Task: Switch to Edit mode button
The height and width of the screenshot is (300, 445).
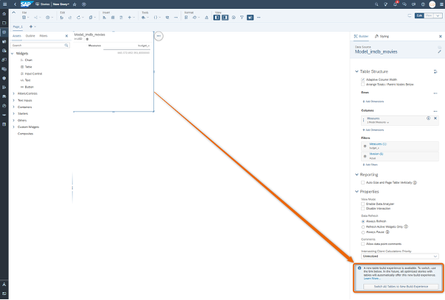Action: coord(419,15)
